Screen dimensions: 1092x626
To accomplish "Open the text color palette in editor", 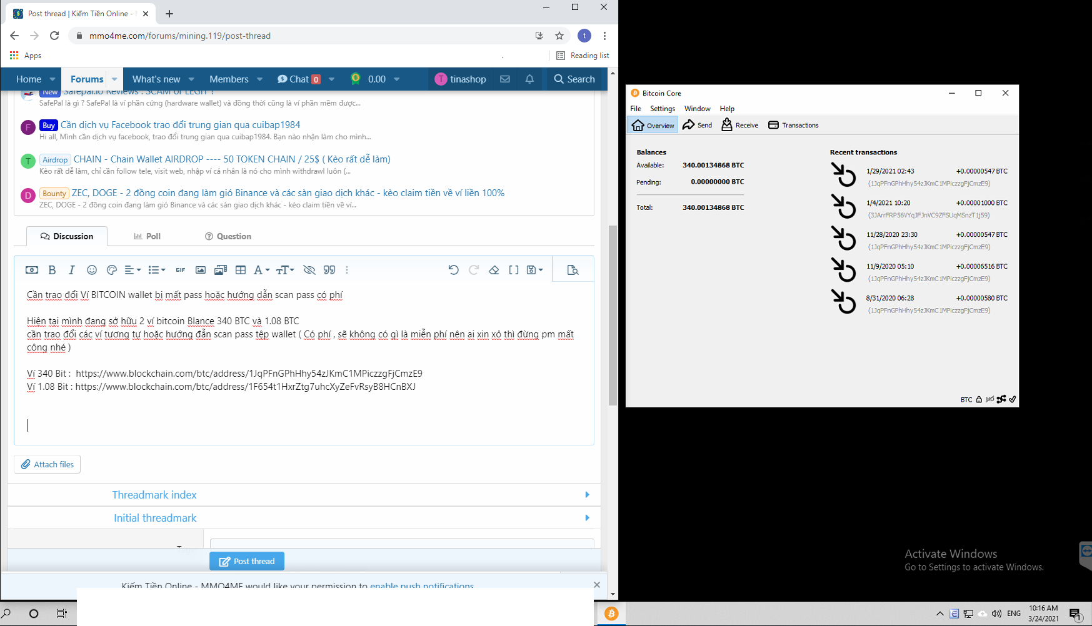I will pyautogui.click(x=112, y=270).
